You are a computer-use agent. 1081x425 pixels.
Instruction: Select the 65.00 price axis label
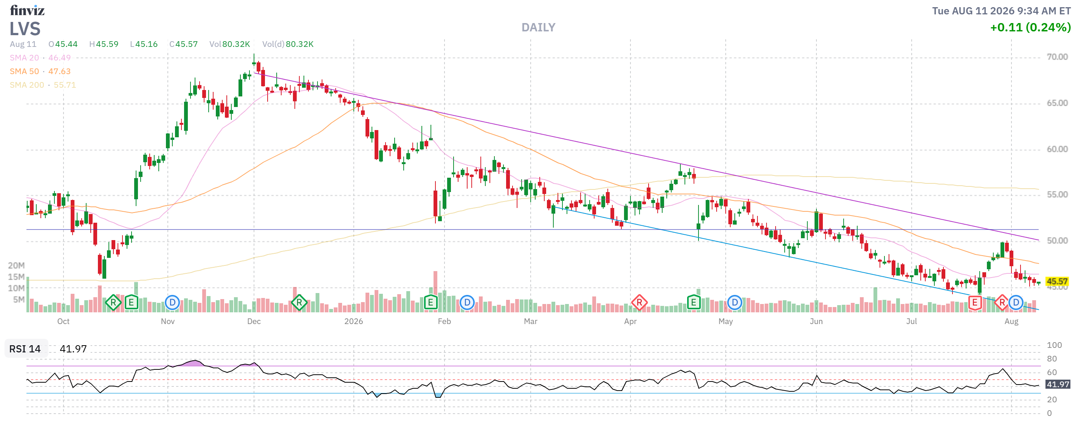coord(1057,103)
